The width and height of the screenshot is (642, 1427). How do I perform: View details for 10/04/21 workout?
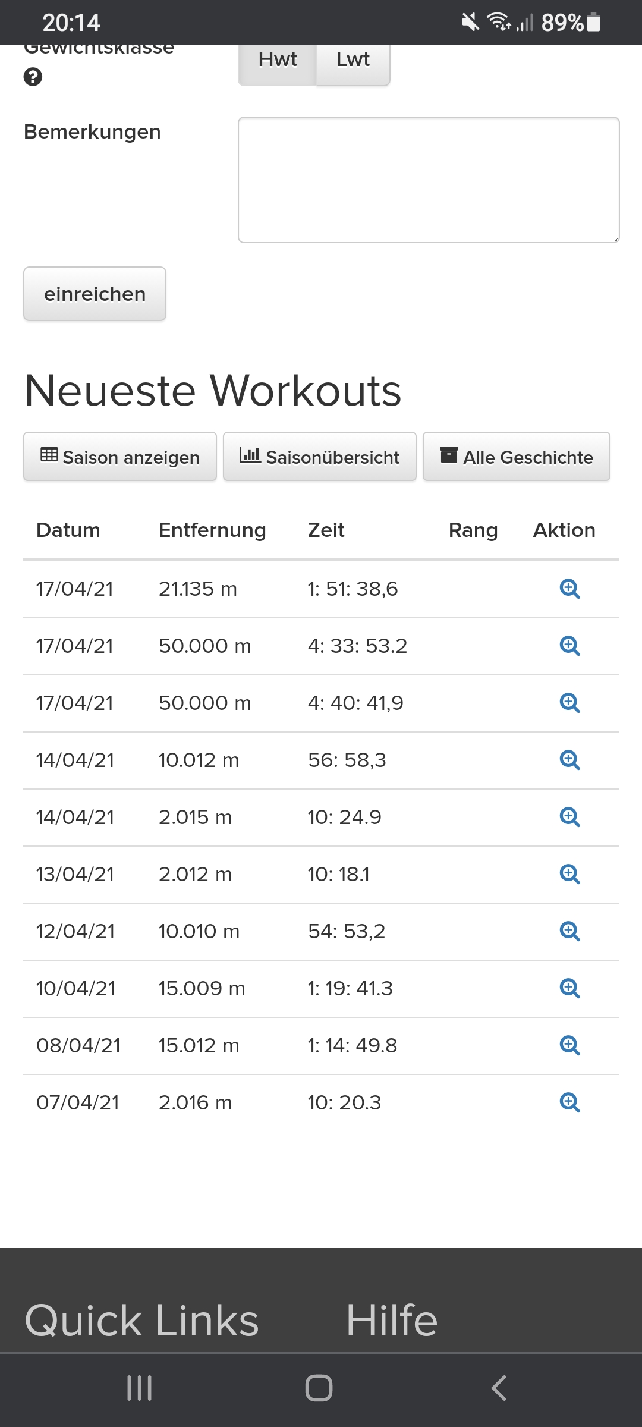pos(569,988)
